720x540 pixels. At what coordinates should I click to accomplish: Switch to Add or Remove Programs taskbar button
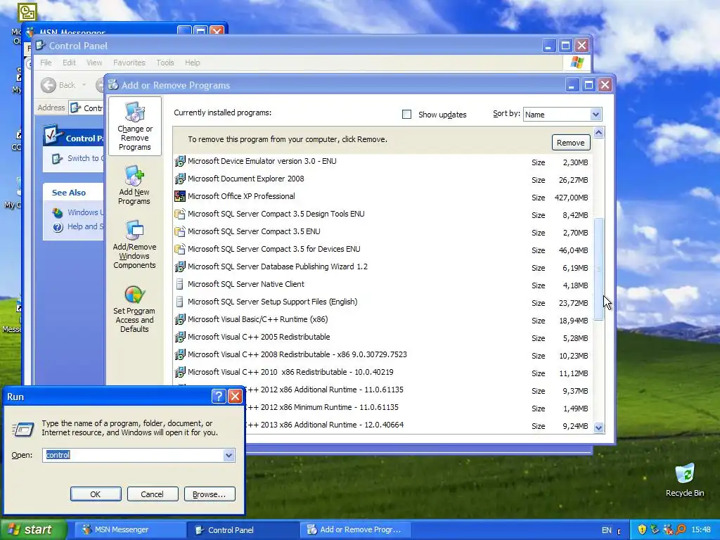point(355,529)
